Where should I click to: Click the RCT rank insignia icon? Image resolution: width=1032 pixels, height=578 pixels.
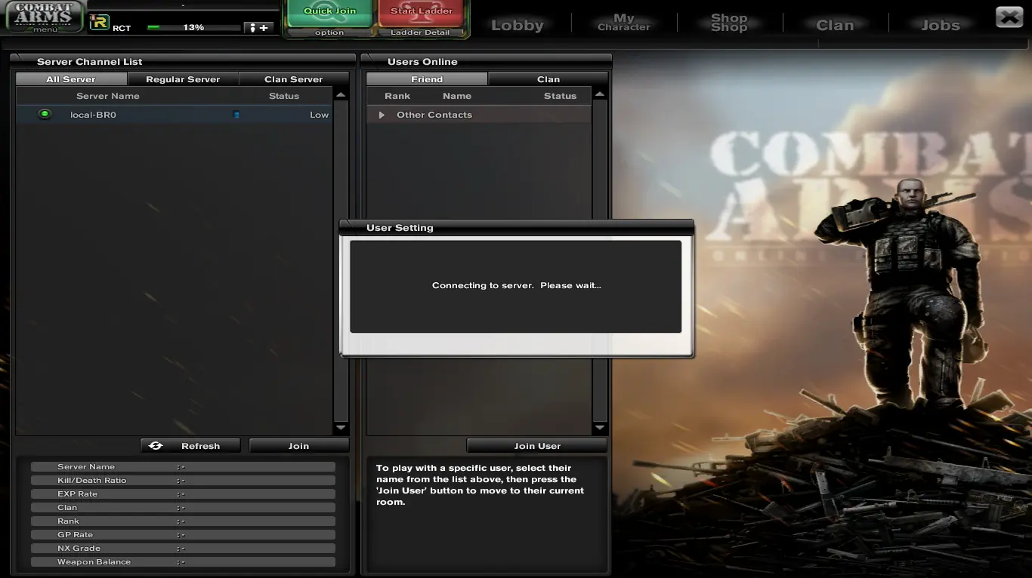(x=99, y=23)
